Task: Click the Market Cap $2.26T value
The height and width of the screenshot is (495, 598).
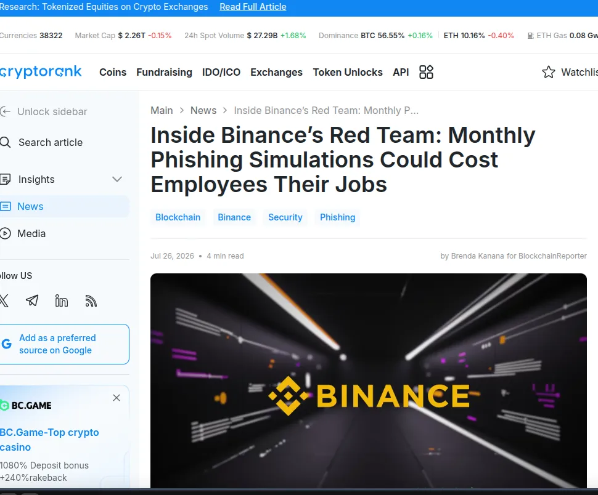Action: pyautogui.click(x=131, y=36)
